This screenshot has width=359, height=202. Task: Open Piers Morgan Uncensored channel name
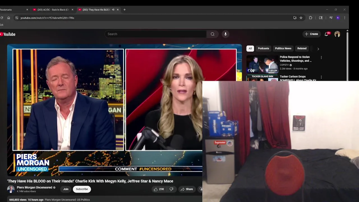tap(34, 187)
